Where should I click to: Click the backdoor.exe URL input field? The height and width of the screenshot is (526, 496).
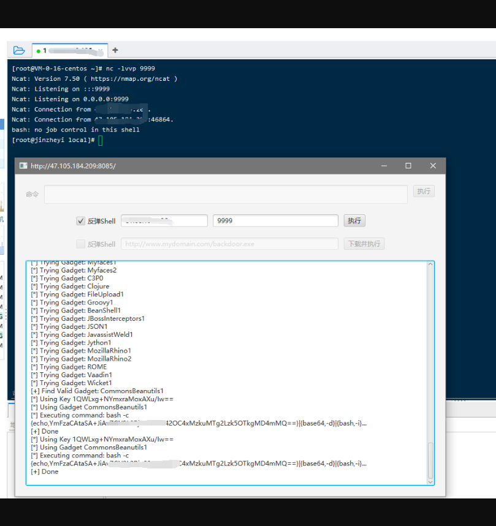point(229,244)
